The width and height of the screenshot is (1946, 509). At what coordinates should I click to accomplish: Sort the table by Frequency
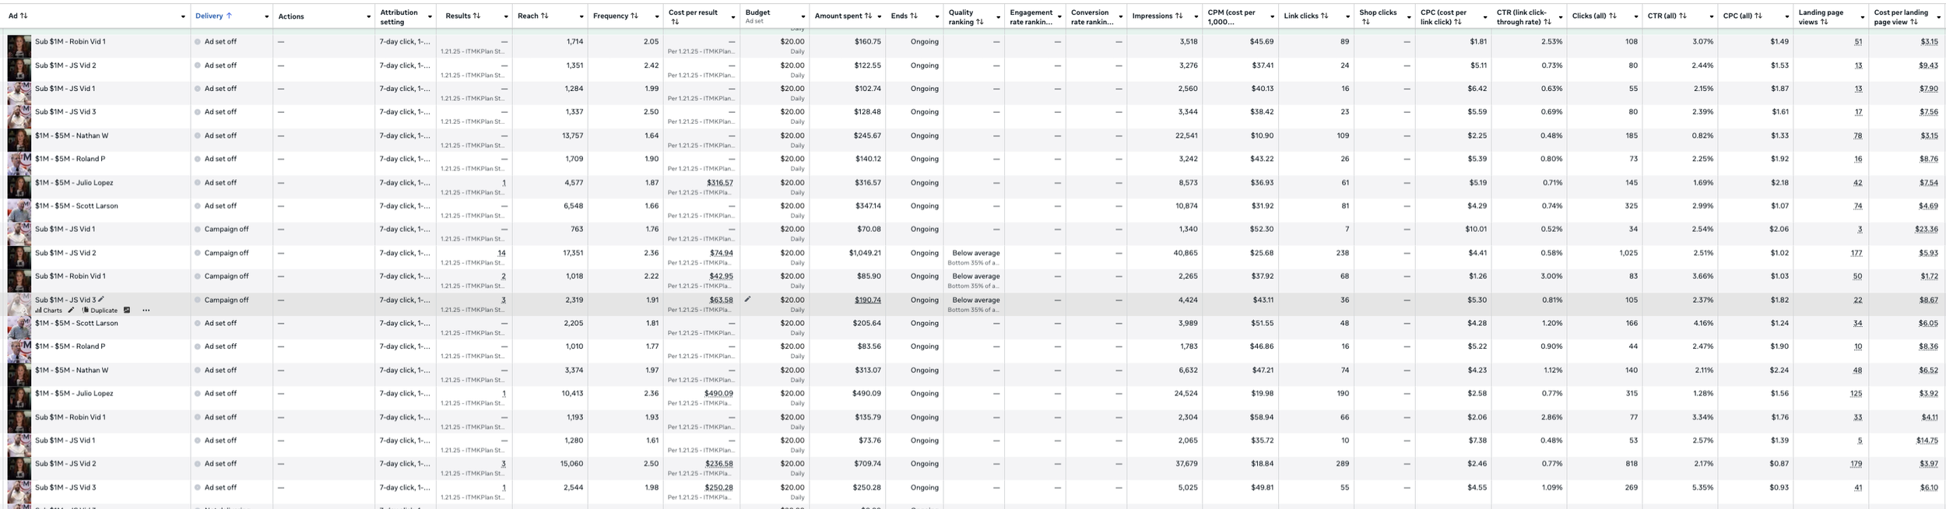[634, 16]
